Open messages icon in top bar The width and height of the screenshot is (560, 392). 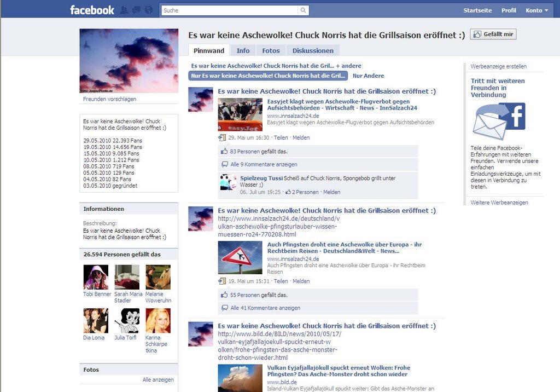coord(136,10)
